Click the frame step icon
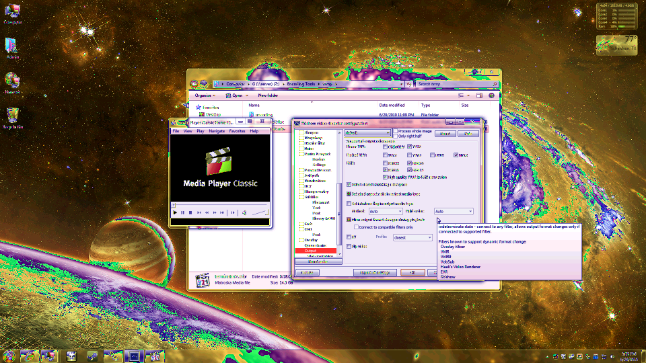This screenshot has width=646, height=363. pyautogui.click(x=234, y=212)
